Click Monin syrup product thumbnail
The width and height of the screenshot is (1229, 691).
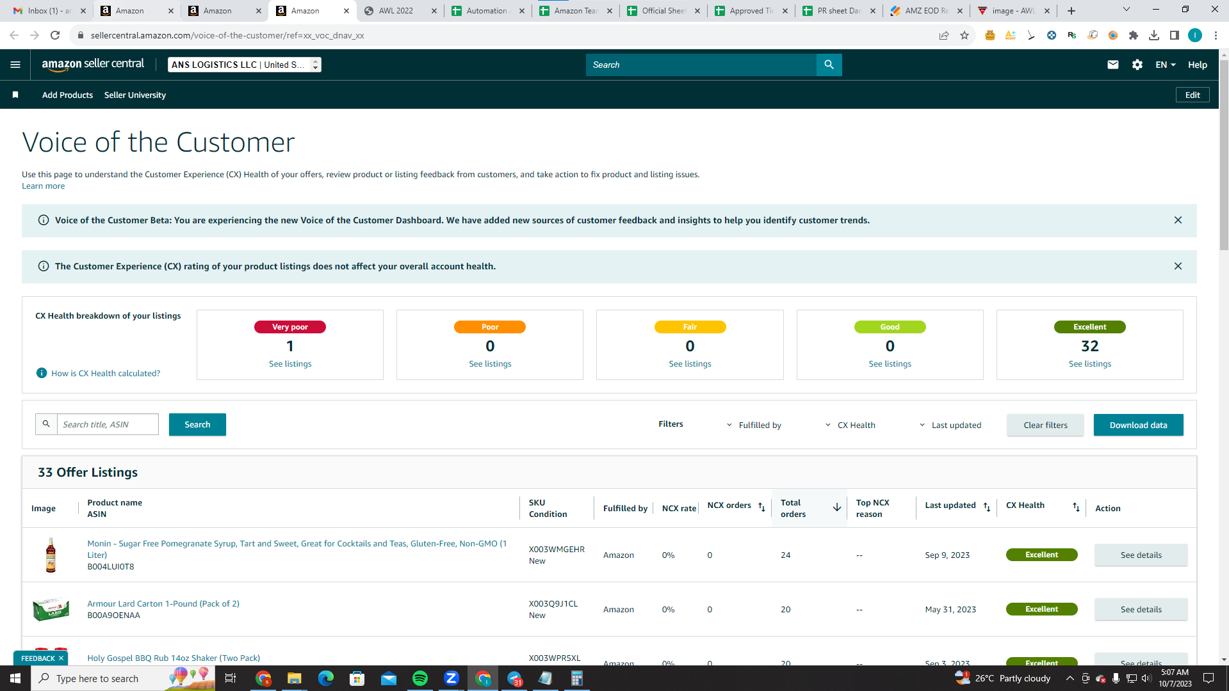[x=51, y=555]
